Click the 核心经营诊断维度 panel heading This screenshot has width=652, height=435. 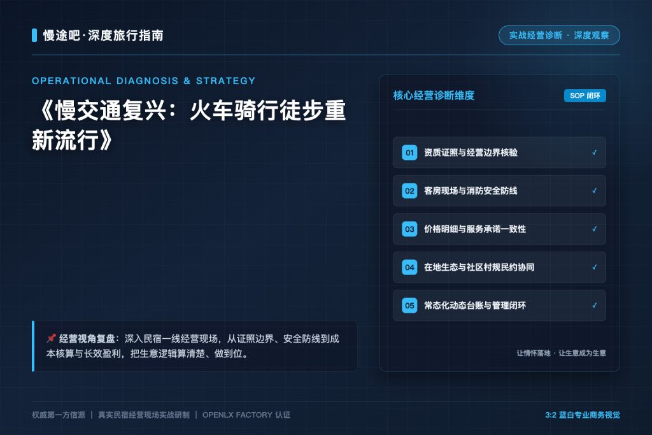coord(434,96)
